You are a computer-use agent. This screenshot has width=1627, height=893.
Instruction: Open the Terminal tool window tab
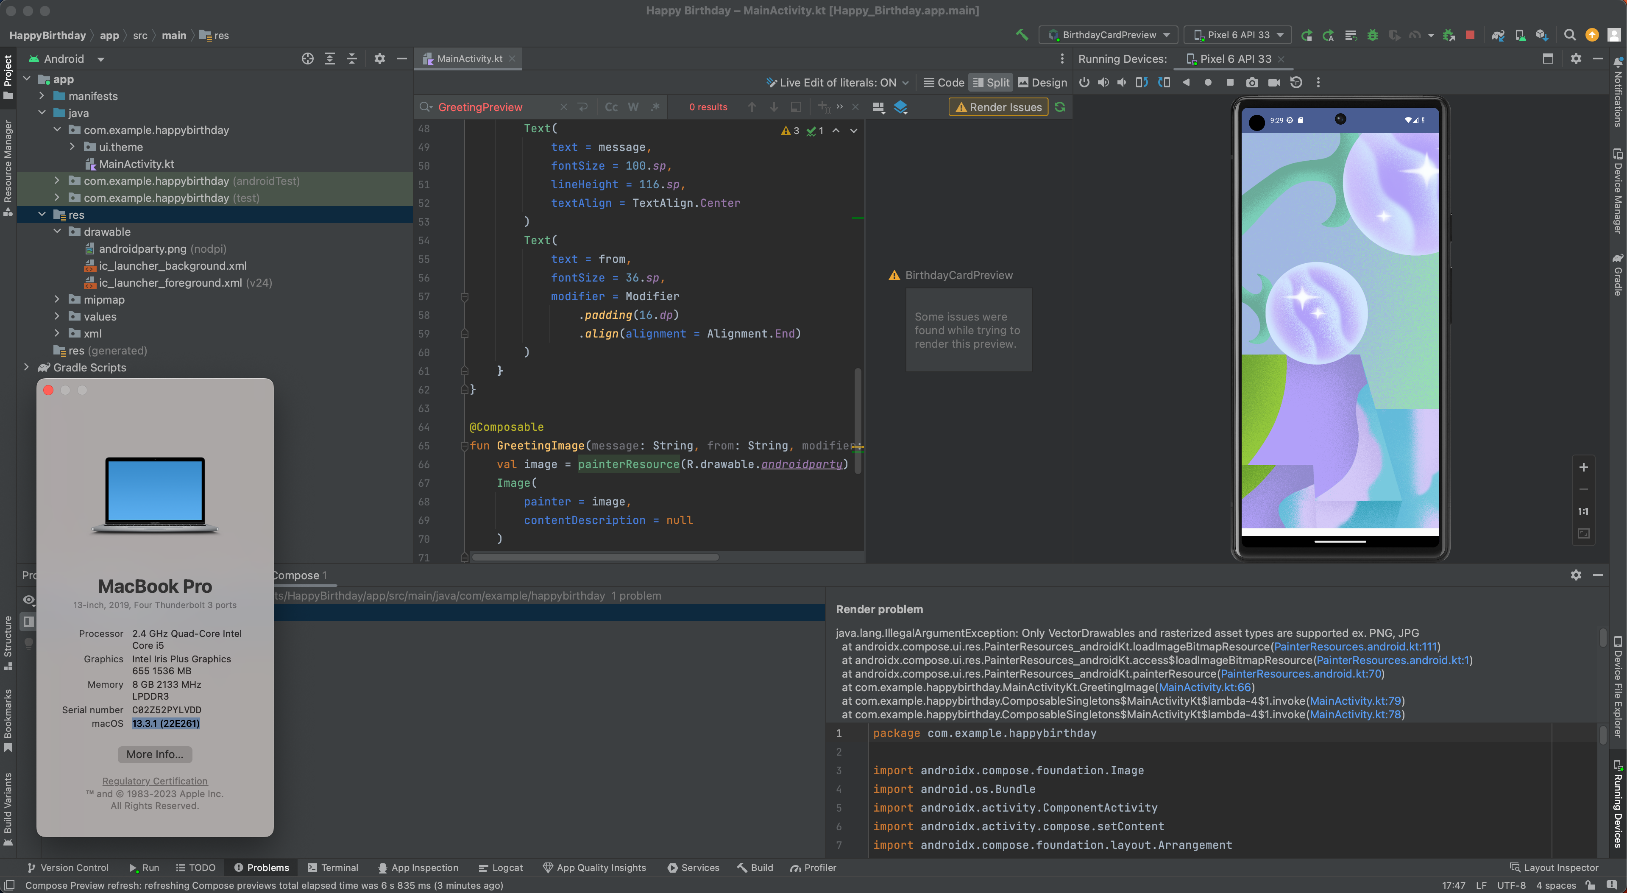click(x=333, y=867)
